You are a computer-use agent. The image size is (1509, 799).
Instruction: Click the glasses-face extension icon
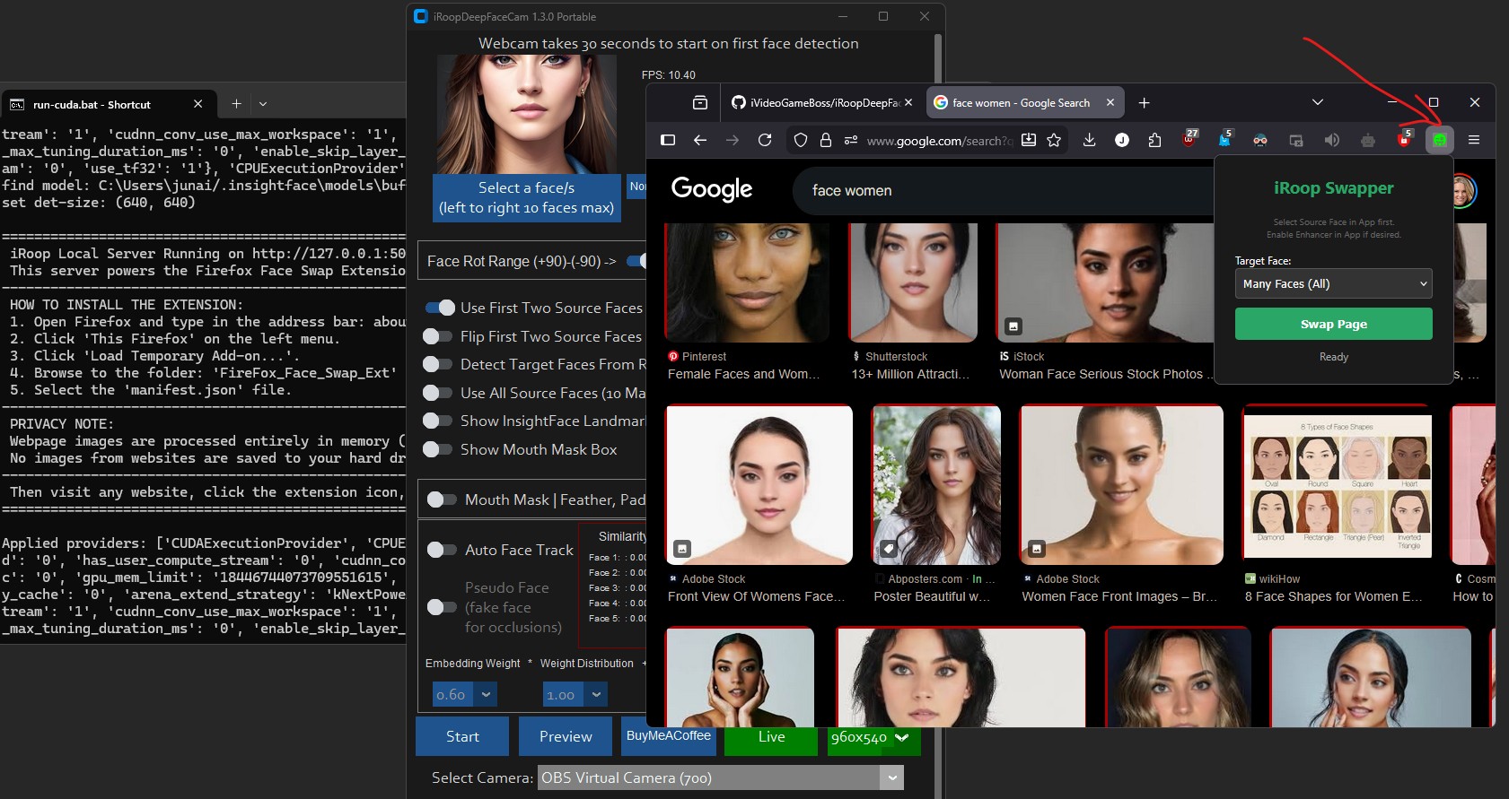[x=1260, y=140]
